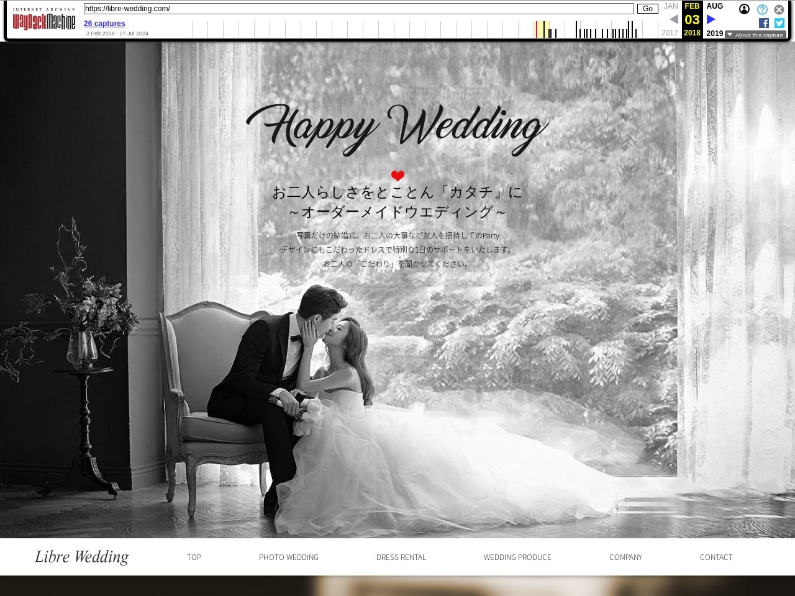Open the Wayback help icon
795x596 pixels.
point(762,9)
